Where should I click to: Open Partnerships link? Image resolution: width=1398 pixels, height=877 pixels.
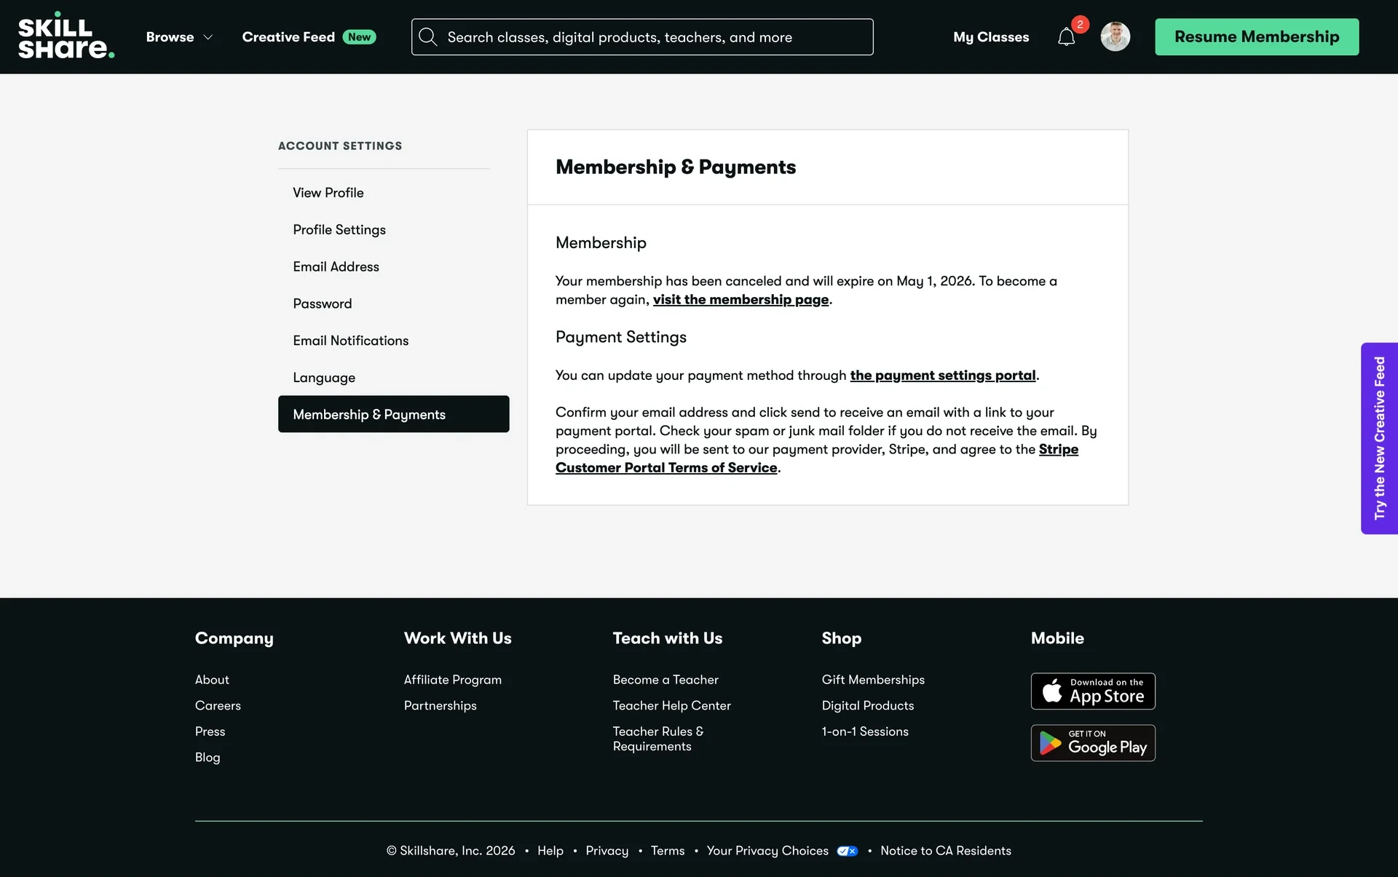[x=441, y=706]
